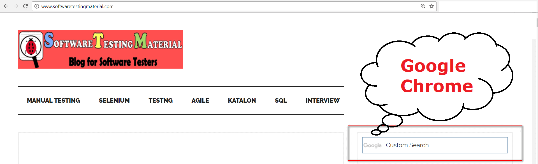This screenshot has height=164, width=538.
Task: Click the Google logo in search box
Action: tap(372, 145)
